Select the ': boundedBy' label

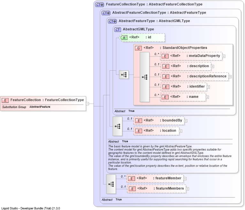(x=171, y=121)
